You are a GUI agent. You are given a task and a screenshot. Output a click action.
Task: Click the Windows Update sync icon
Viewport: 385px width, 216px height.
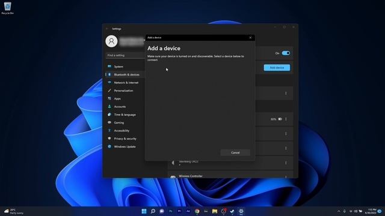[x=109, y=146]
